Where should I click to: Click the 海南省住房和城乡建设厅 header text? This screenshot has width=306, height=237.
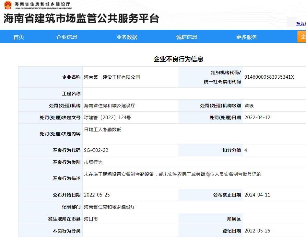click(x=42, y=4)
